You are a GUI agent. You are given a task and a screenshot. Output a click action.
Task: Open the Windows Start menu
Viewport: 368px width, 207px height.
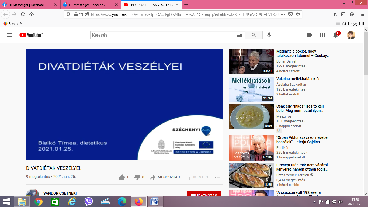(7, 202)
